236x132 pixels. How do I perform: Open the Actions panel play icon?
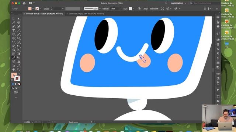(x=218, y=89)
